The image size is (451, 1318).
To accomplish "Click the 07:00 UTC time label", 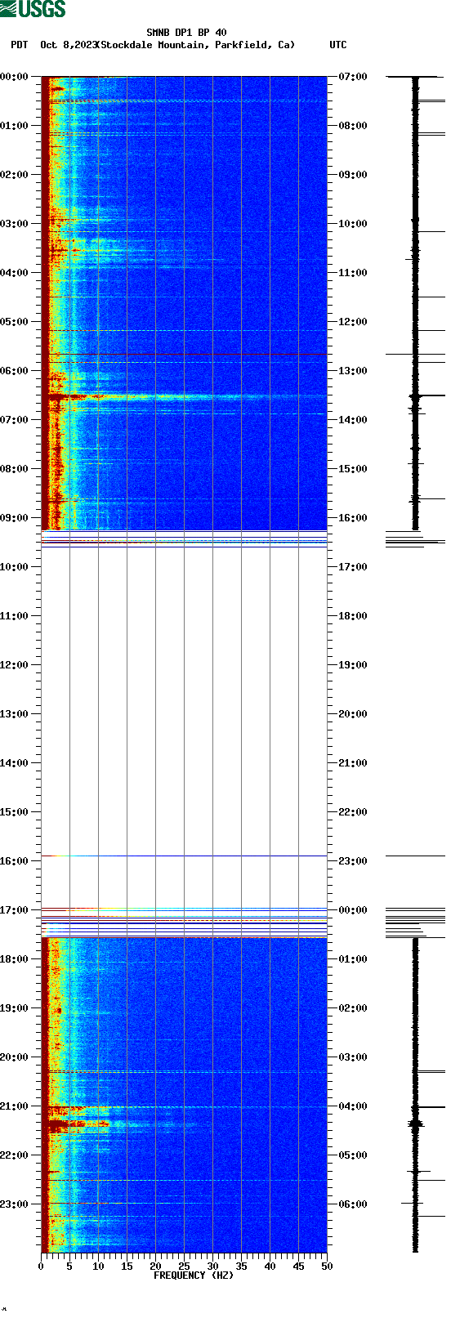I will 353,77.
